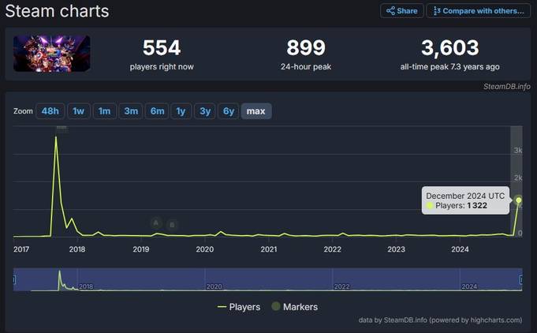The width and height of the screenshot is (537, 333).
Task: Click the 2019 x-axis label
Action: tap(141, 249)
